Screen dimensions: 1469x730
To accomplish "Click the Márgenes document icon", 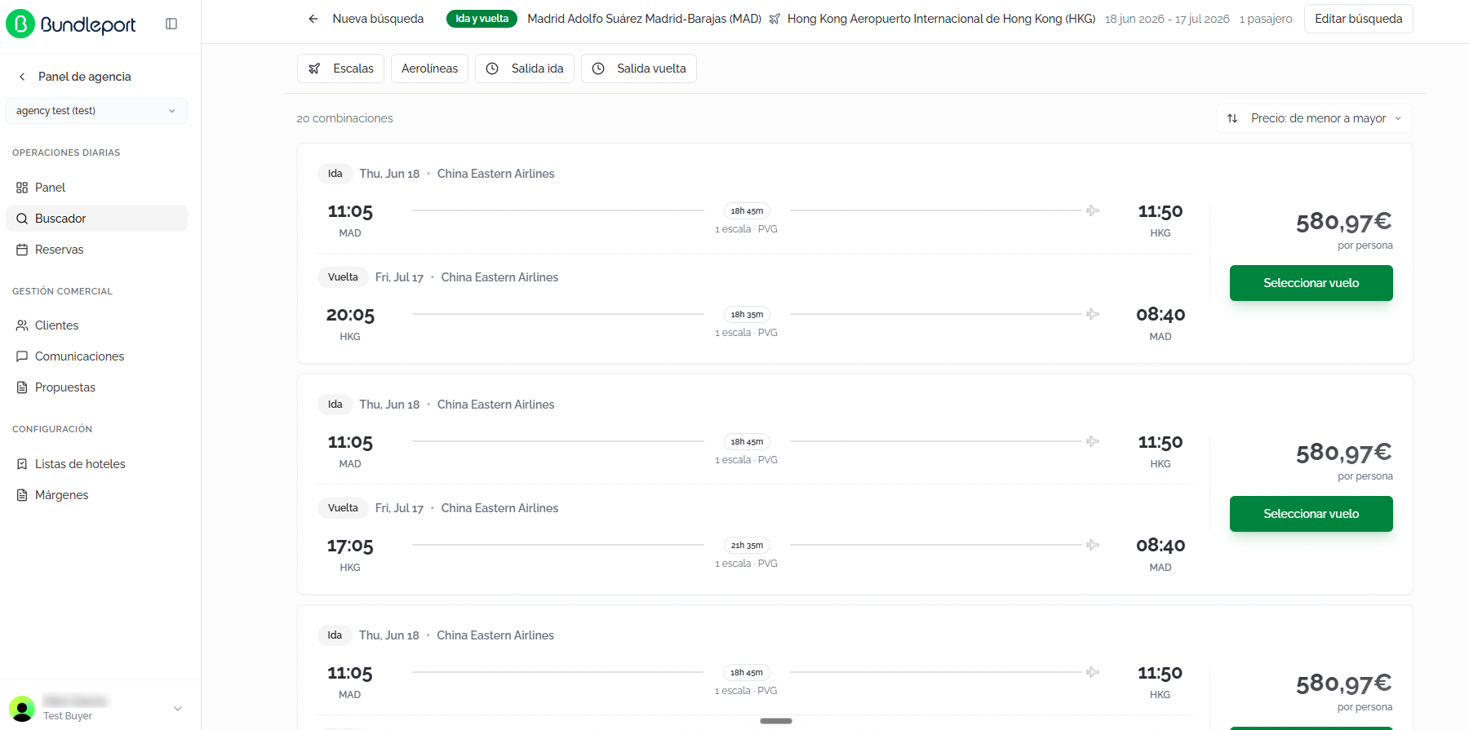I will 22,495.
